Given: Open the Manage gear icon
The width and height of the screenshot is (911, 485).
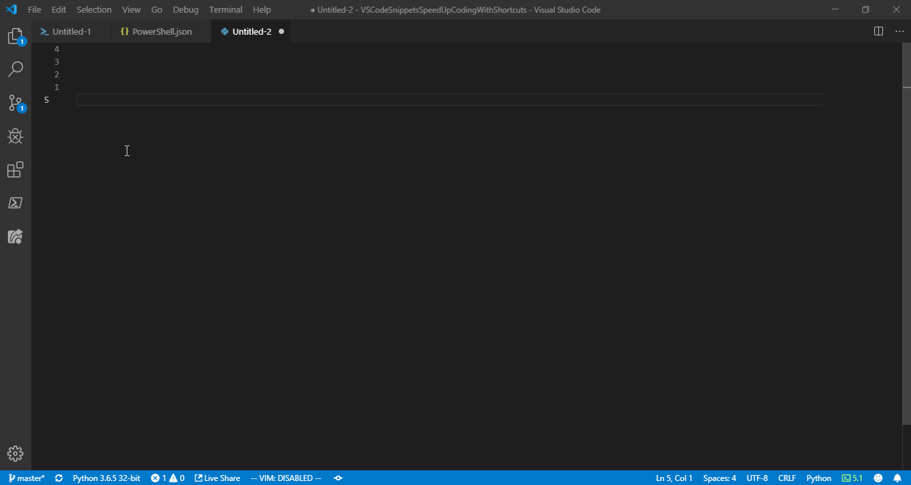Looking at the screenshot, I should [x=15, y=454].
